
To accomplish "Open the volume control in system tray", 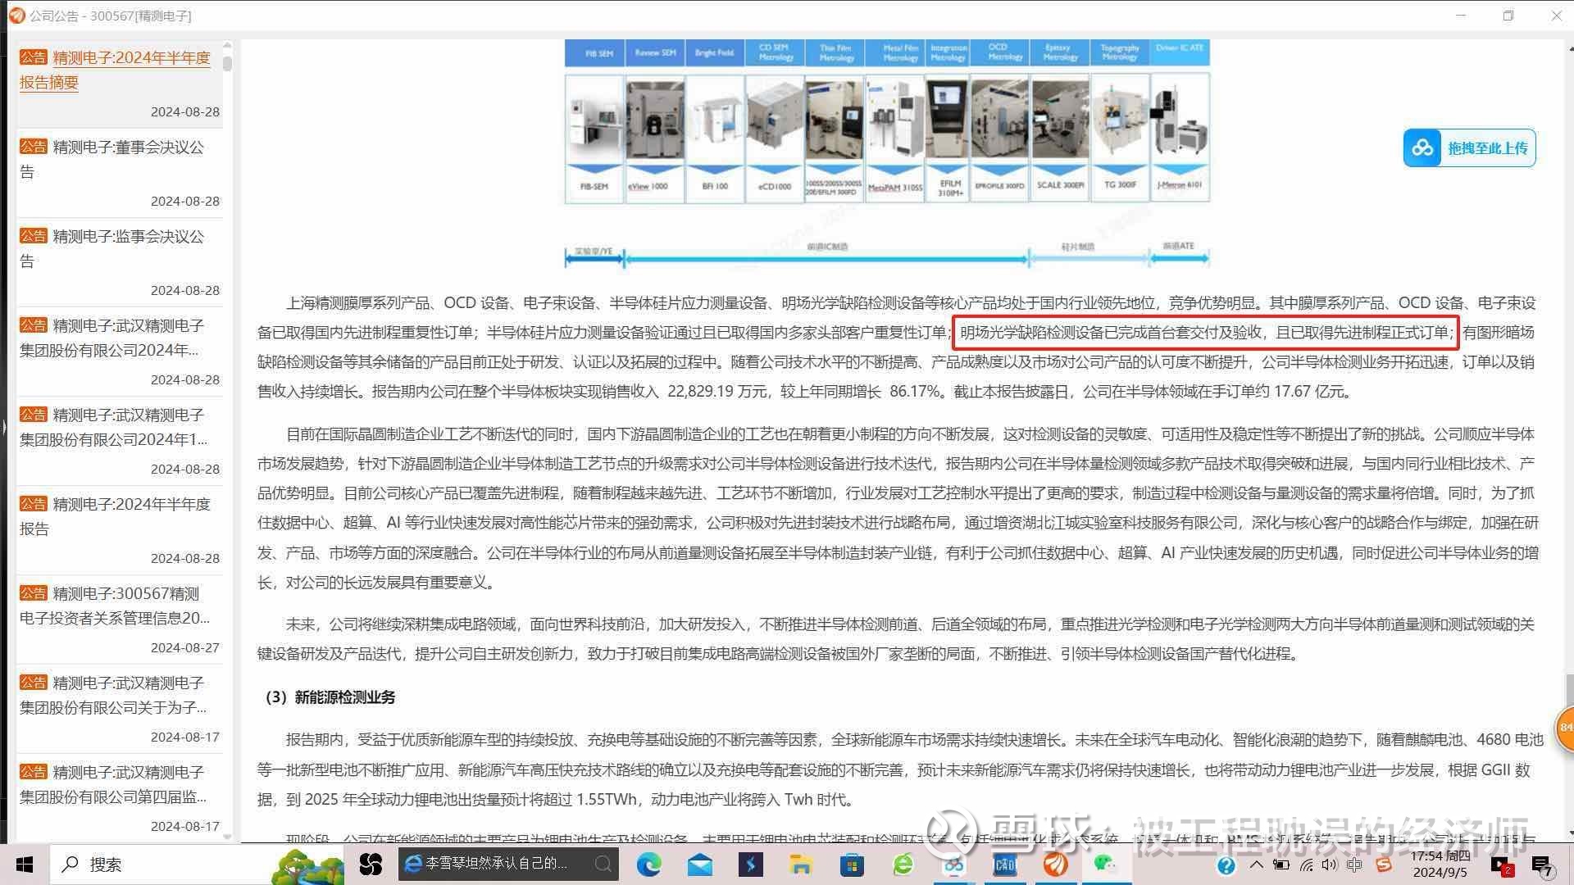I will coord(1329,865).
